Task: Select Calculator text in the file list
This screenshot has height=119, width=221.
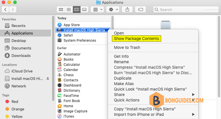Action: pos(72,64)
